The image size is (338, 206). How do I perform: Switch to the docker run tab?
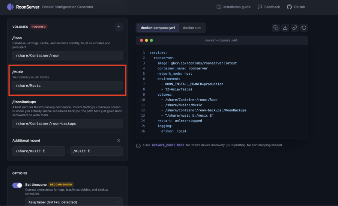point(192,28)
